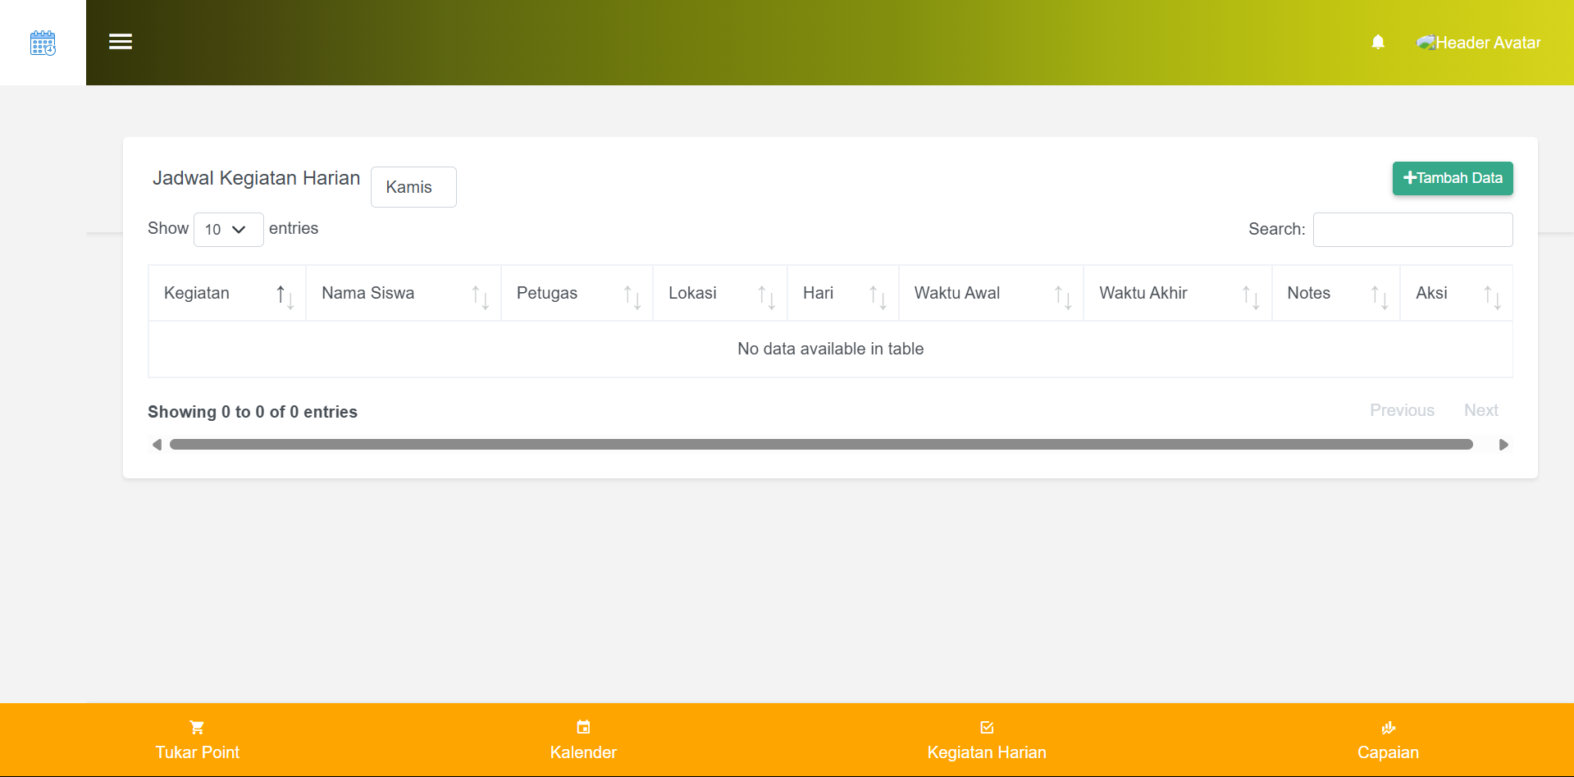This screenshot has height=777, width=1574.
Task: Switch to the Kalender tab
Action: coord(583,740)
